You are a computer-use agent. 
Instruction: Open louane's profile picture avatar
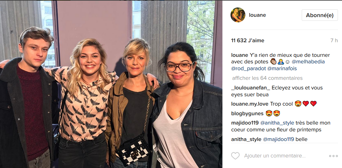click(x=238, y=15)
